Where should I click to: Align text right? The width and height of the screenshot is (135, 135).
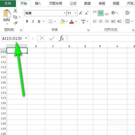tap(107, 21)
